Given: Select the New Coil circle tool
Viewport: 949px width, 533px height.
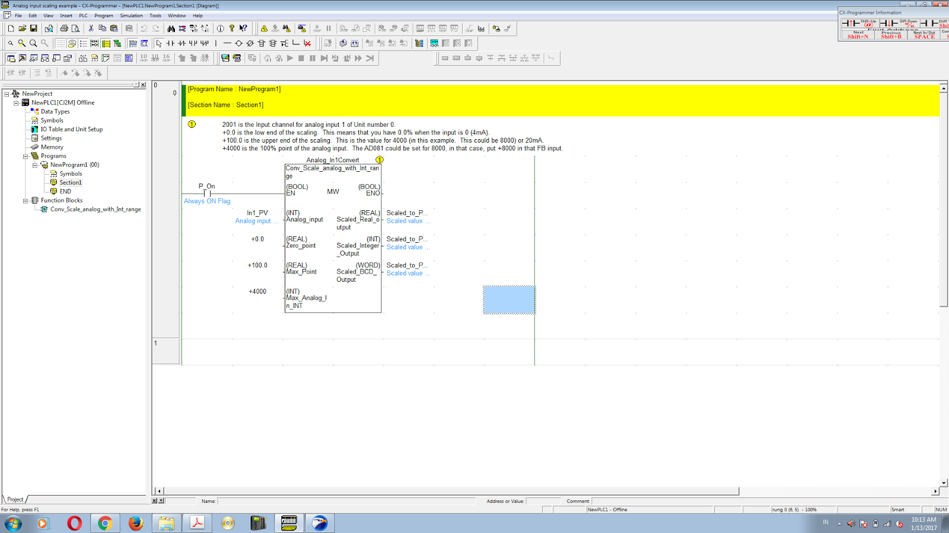Looking at the screenshot, I should click(238, 43).
